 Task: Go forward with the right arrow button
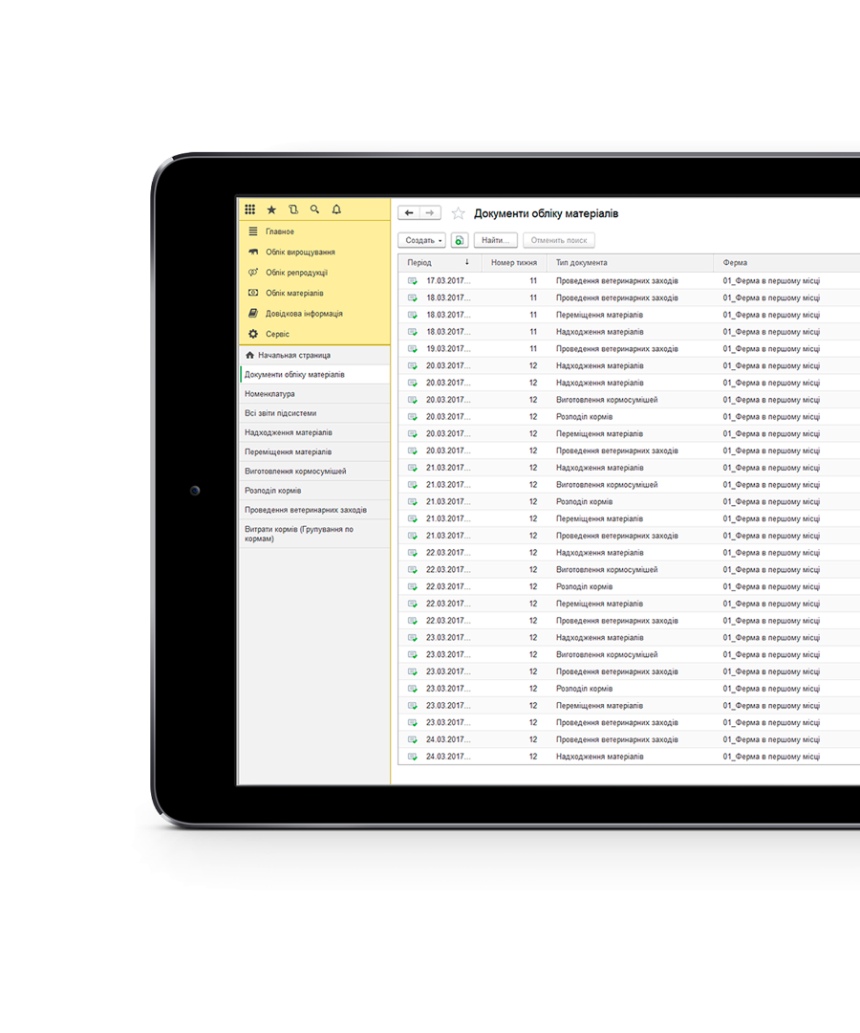(430, 213)
